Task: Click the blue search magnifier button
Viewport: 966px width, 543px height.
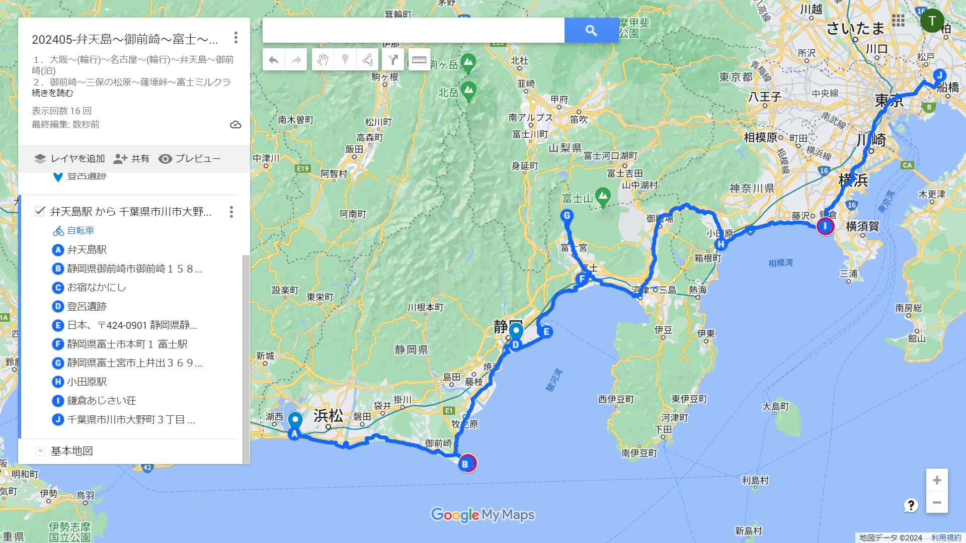Action: [592, 30]
